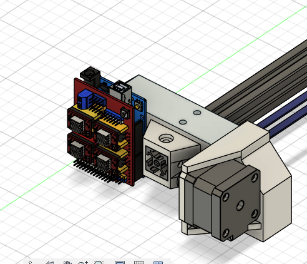Click the countersunk hole on corner bracket
Screen dimensions: 307x264
tap(166, 138)
